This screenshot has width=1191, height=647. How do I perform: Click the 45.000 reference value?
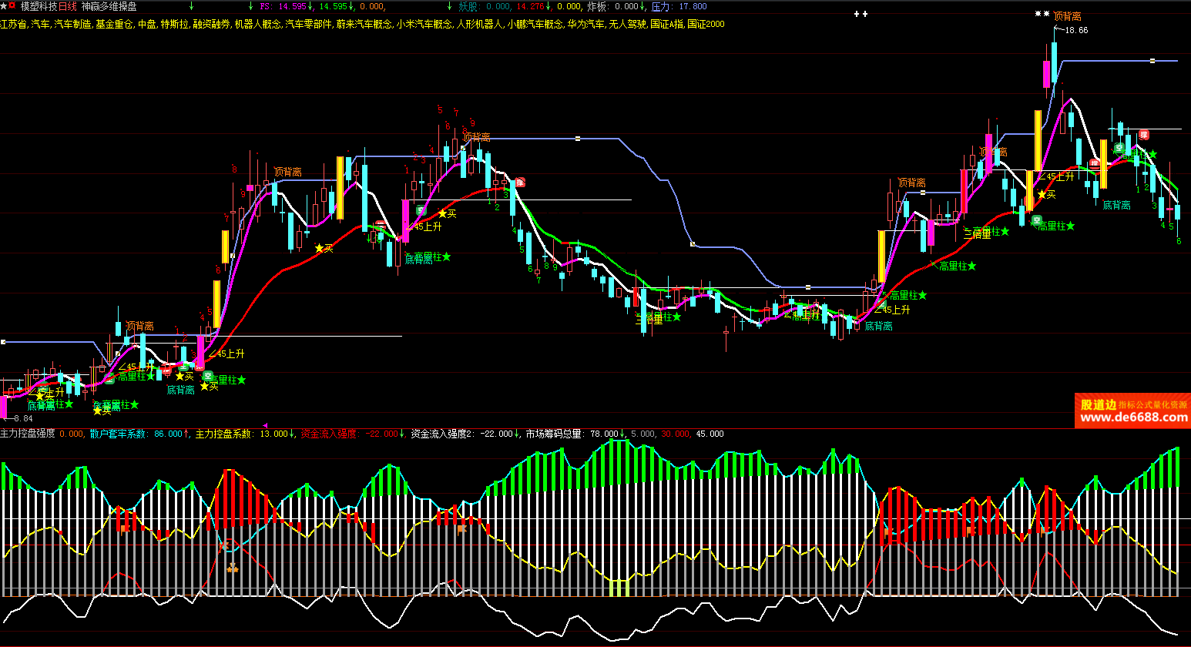tap(710, 434)
